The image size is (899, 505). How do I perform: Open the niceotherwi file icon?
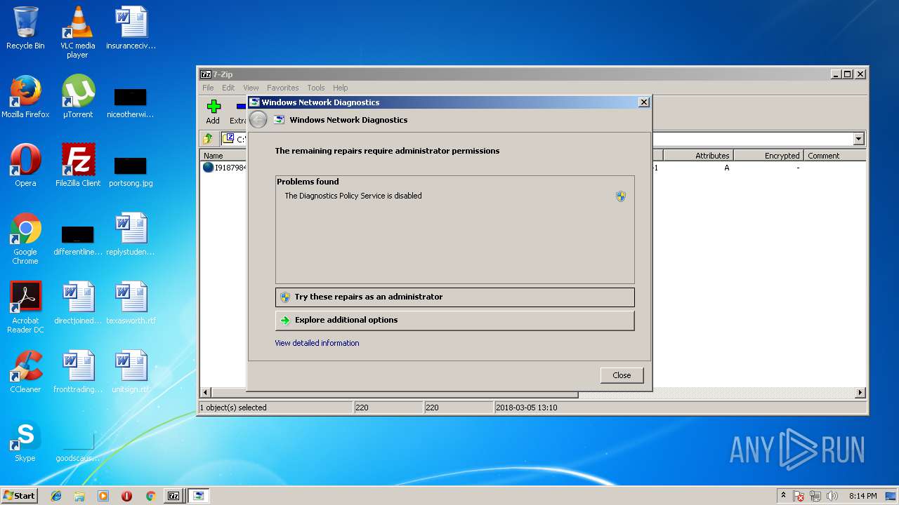click(x=131, y=102)
